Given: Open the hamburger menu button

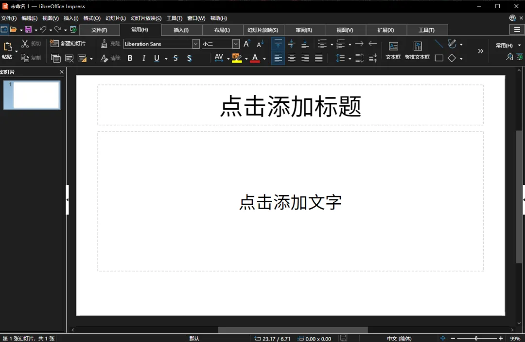Looking at the screenshot, I should click(x=517, y=30).
